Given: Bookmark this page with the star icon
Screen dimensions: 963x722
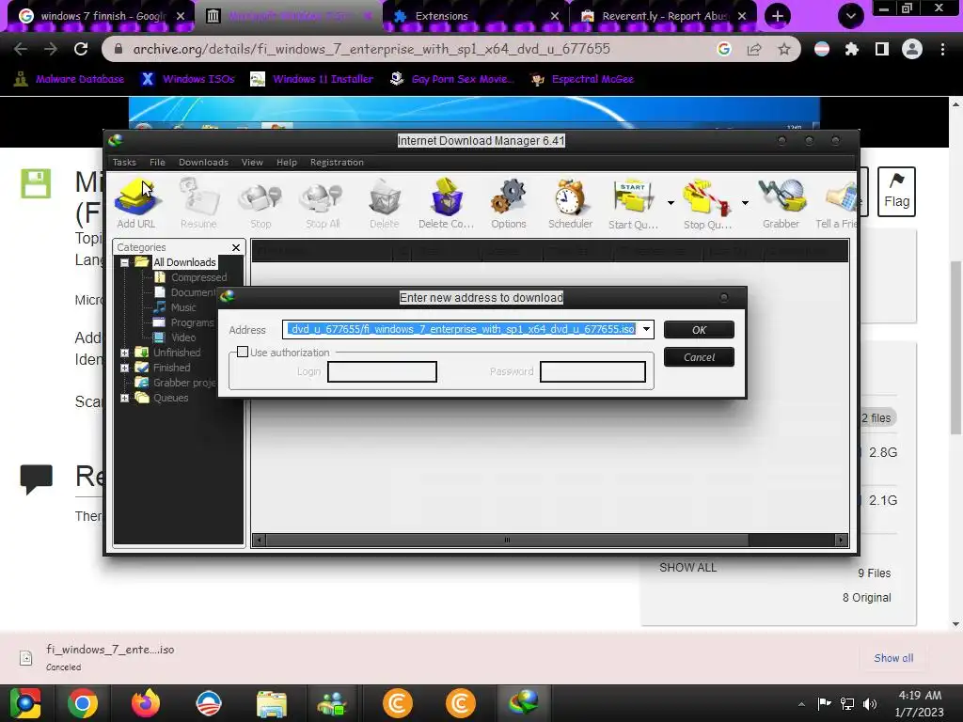Looking at the screenshot, I should click(x=784, y=49).
